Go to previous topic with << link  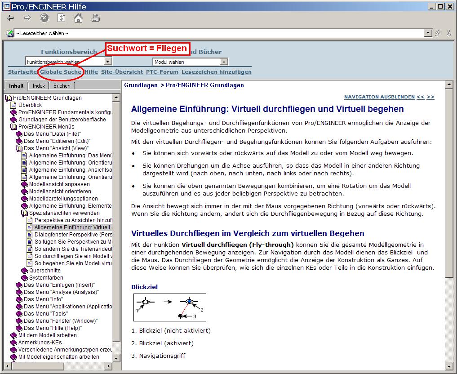pyautogui.click(x=421, y=97)
